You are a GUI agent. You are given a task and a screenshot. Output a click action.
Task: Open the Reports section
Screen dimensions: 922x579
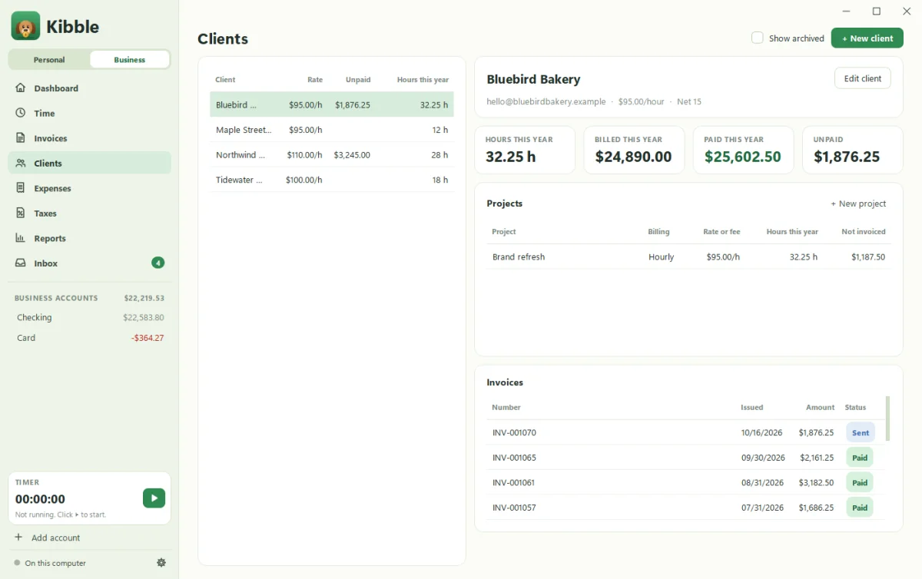point(89,238)
